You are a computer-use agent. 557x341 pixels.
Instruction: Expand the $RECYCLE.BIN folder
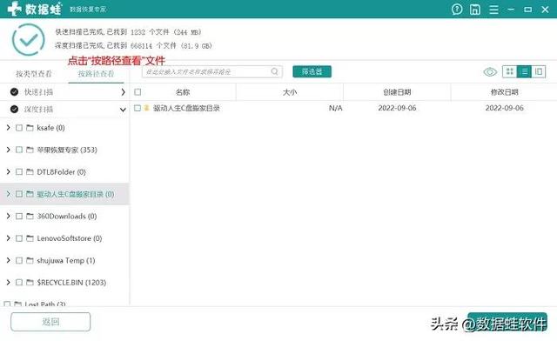pyautogui.click(x=8, y=283)
